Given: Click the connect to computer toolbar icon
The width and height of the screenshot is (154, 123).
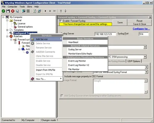Looking at the screenshot, I should pos(24,11).
